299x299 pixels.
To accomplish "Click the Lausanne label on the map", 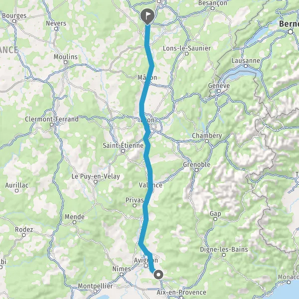I will [x=246, y=61].
